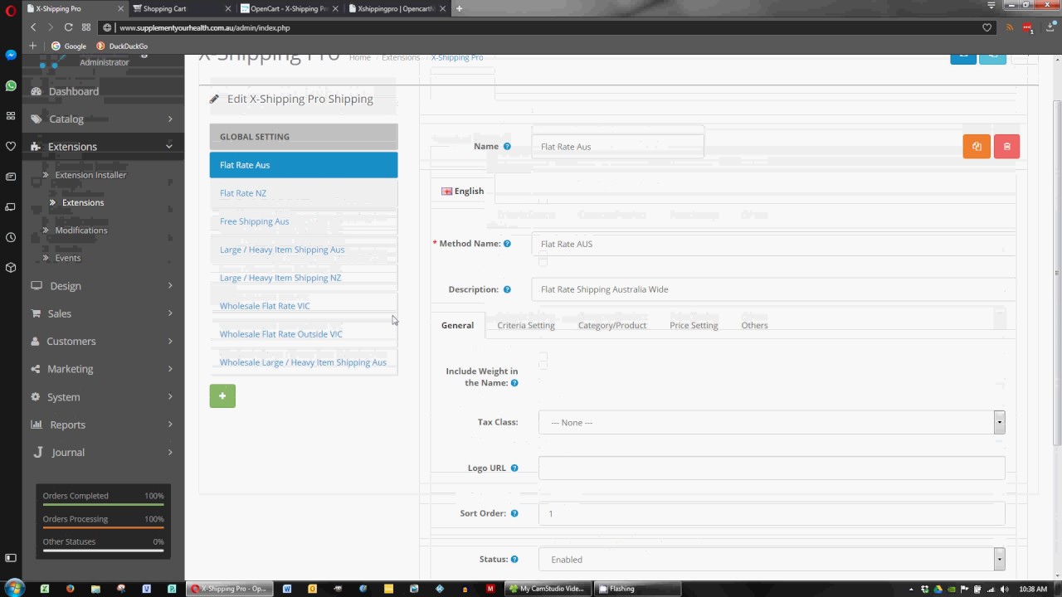The width and height of the screenshot is (1062, 597).
Task: Open RSS feed icon in toolbar
Action: click(1010, 27)
